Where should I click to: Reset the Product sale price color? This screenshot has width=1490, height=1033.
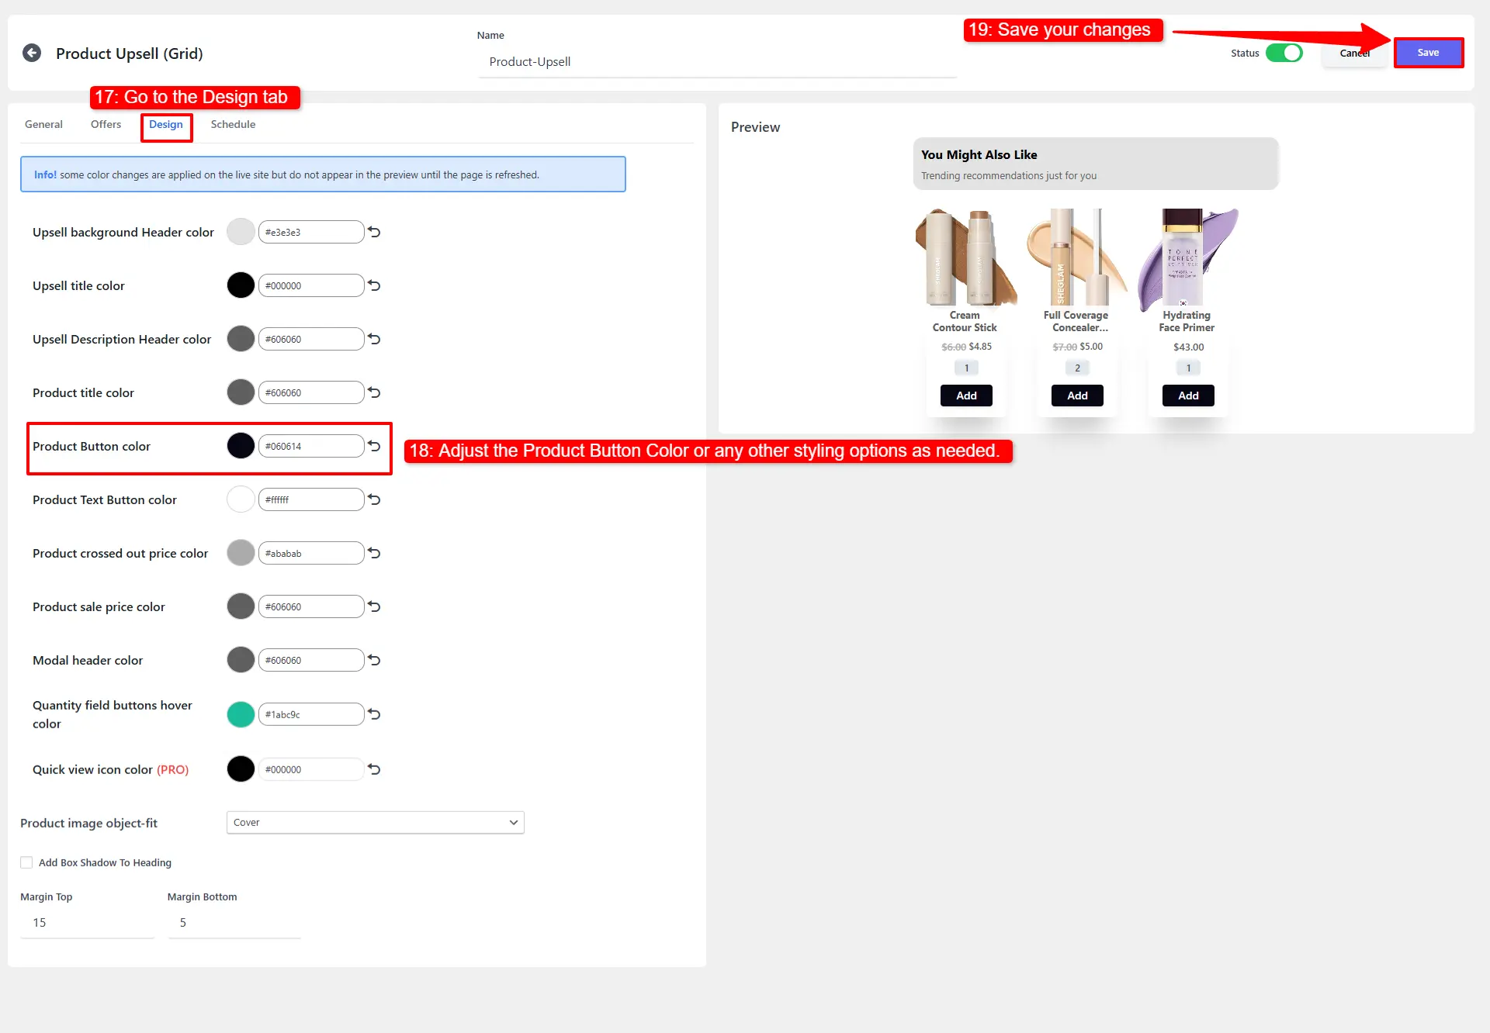[x=374, y=606]
